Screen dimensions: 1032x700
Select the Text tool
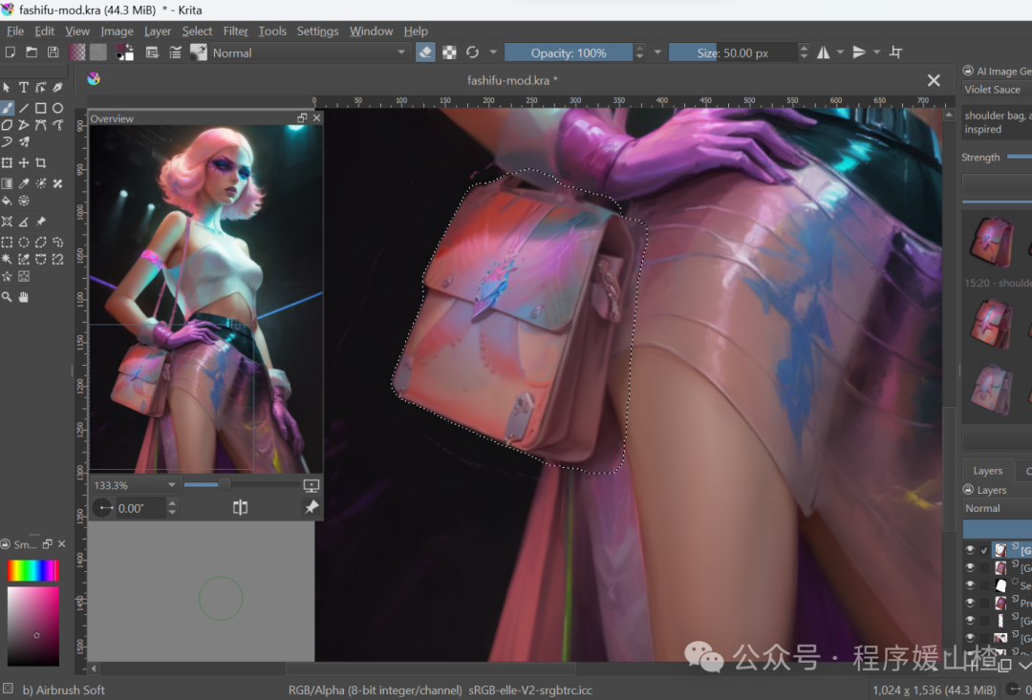24,87
